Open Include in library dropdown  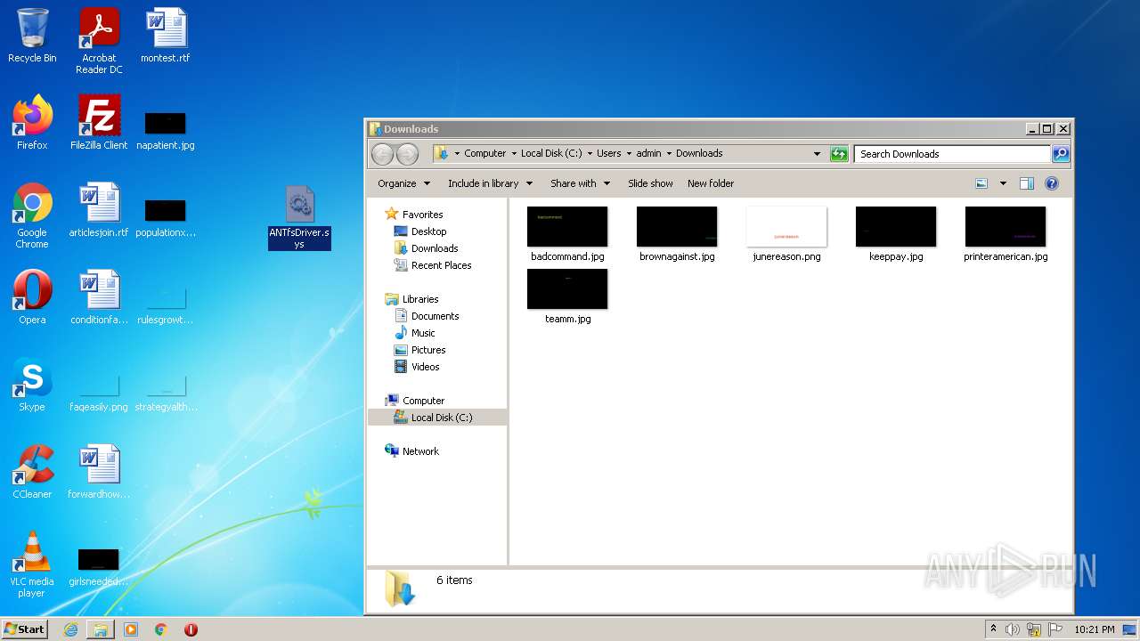(x=490, y=183)
